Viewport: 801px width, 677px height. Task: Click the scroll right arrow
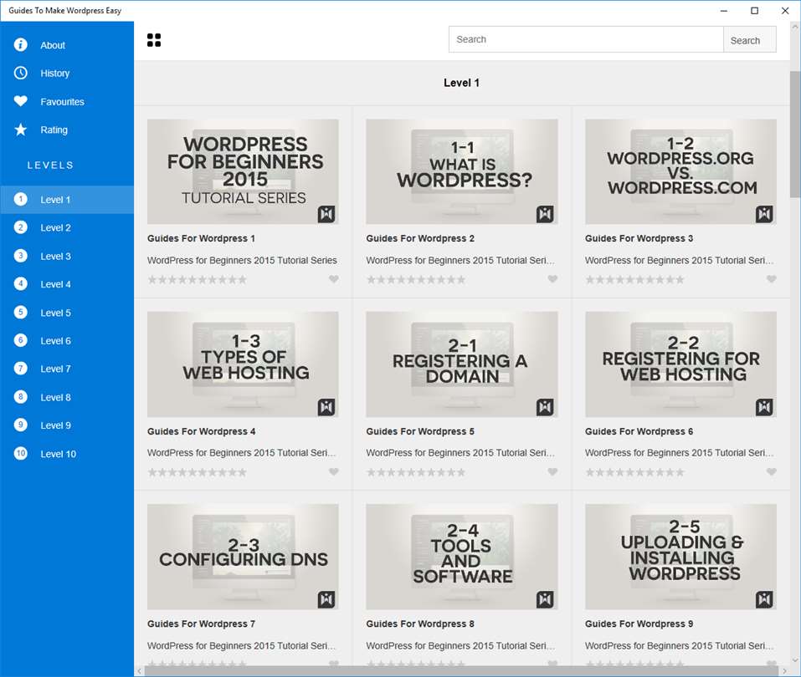(x=784, y=671)
